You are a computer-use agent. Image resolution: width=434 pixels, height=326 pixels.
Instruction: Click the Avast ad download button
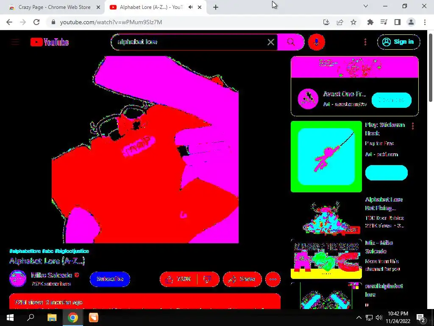392,100
